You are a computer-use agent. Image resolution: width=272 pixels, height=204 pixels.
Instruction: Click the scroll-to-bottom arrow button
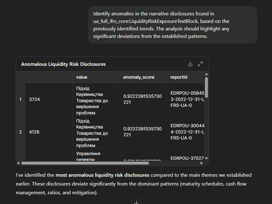click(x=136, y=201)
